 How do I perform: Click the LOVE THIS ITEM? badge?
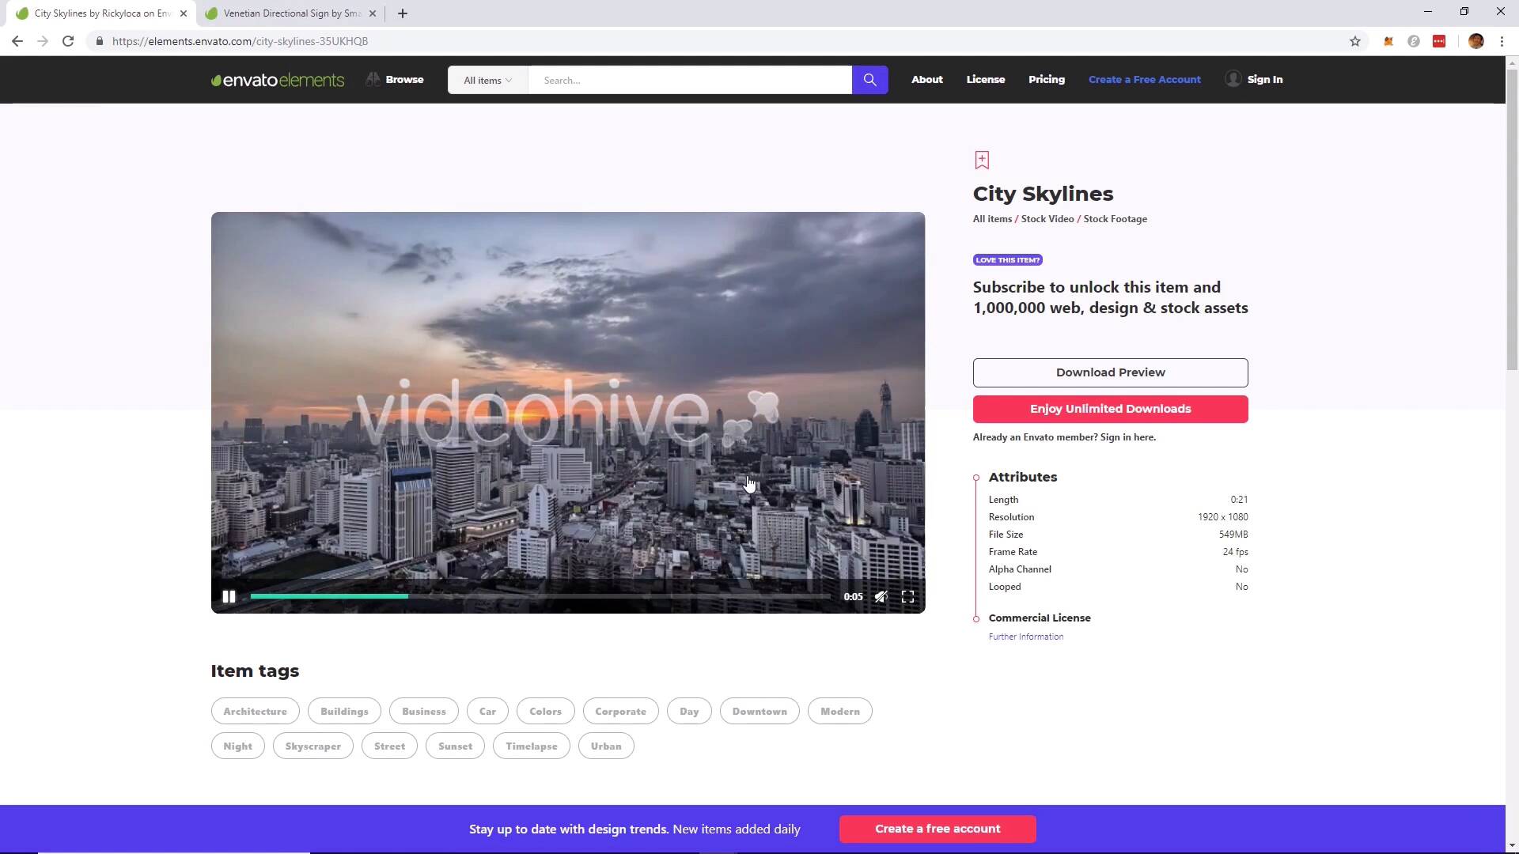pos(1007,260)
